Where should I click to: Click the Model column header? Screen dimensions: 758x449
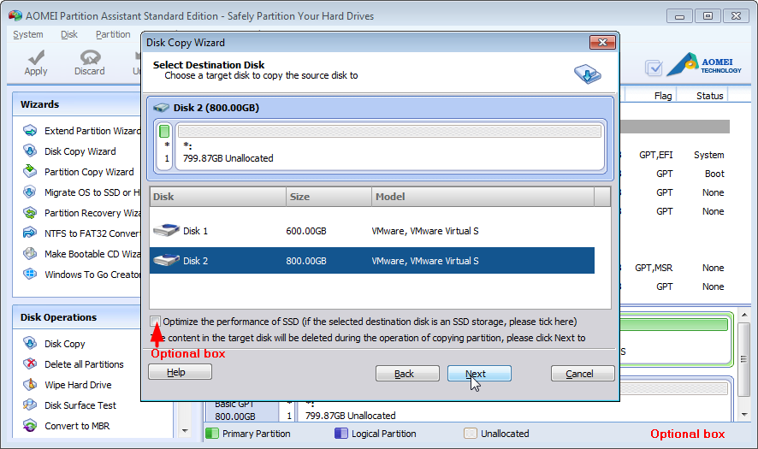[483, 197]
